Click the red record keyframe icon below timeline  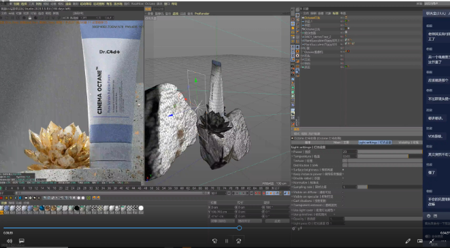click(x=1, y=198)
